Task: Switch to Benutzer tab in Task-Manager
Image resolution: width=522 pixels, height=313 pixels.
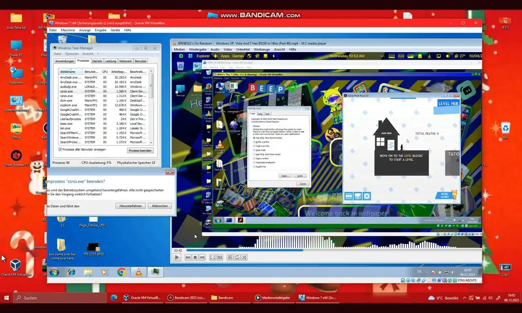Action: [141, 61]
